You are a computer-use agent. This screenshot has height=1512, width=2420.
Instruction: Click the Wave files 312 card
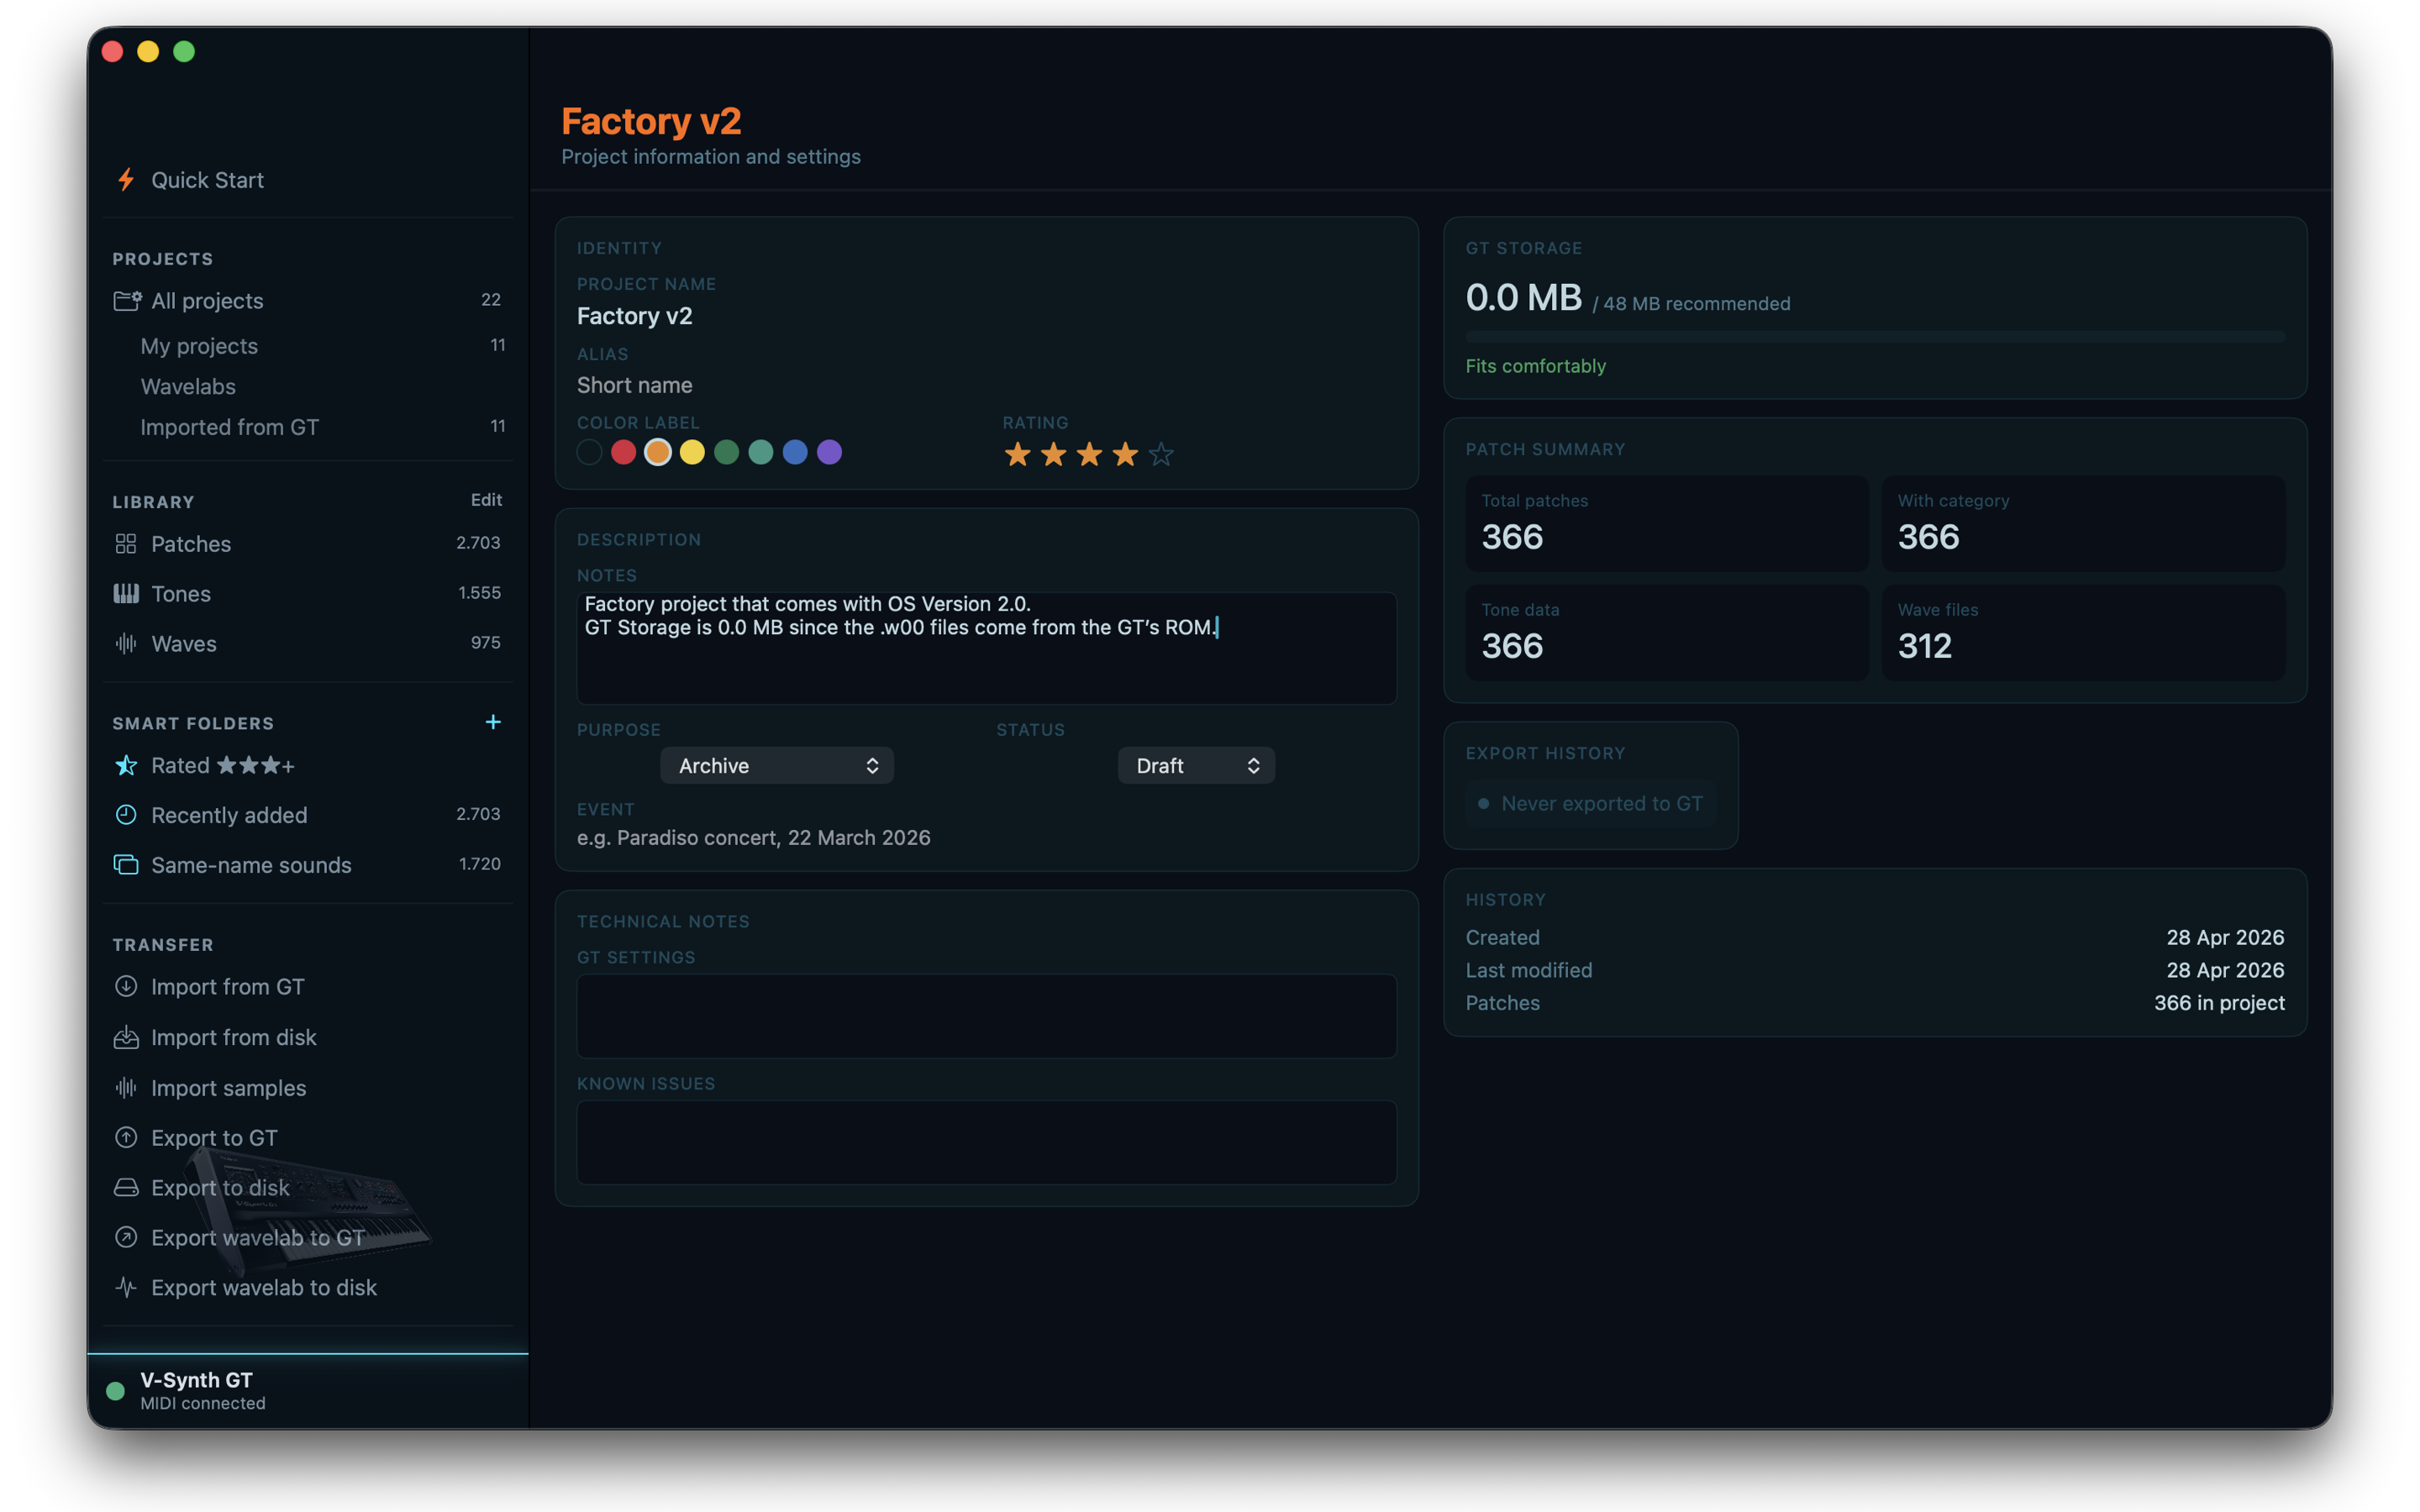point(2083,633)
